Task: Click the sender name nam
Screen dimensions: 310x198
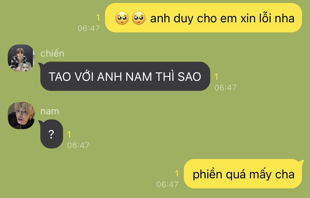Action: point(50,111)
